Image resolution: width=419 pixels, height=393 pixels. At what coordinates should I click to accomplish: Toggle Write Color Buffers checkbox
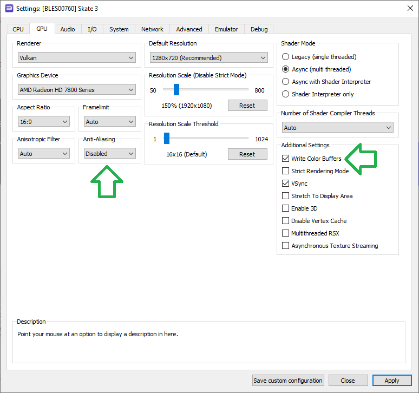(x=286, y=159)
